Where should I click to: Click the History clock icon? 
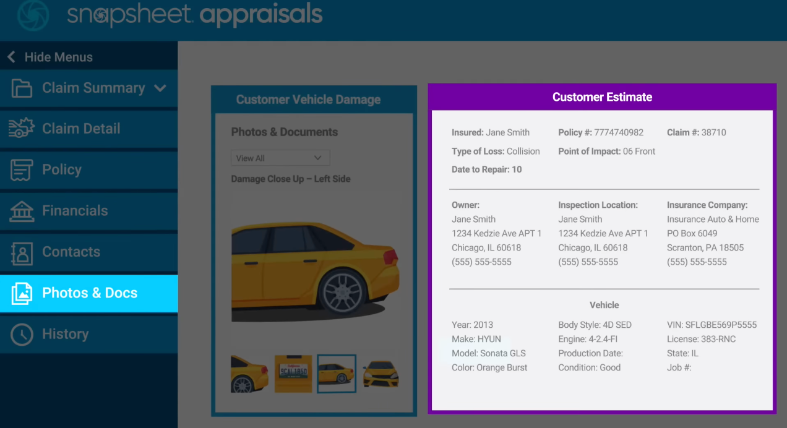[22, 335]
